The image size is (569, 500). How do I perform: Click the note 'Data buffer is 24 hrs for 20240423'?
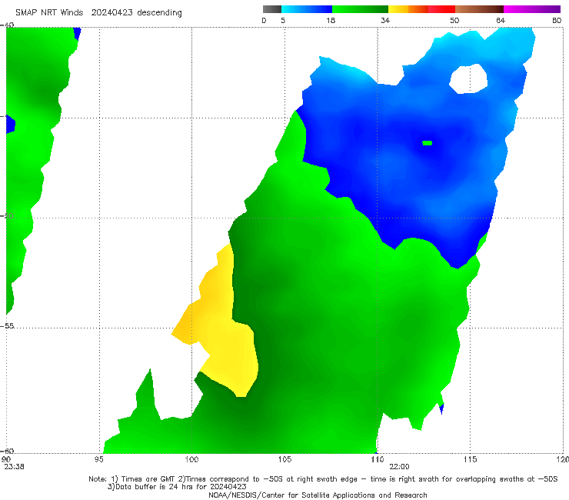pyautogui.click(x=177, y=487)
